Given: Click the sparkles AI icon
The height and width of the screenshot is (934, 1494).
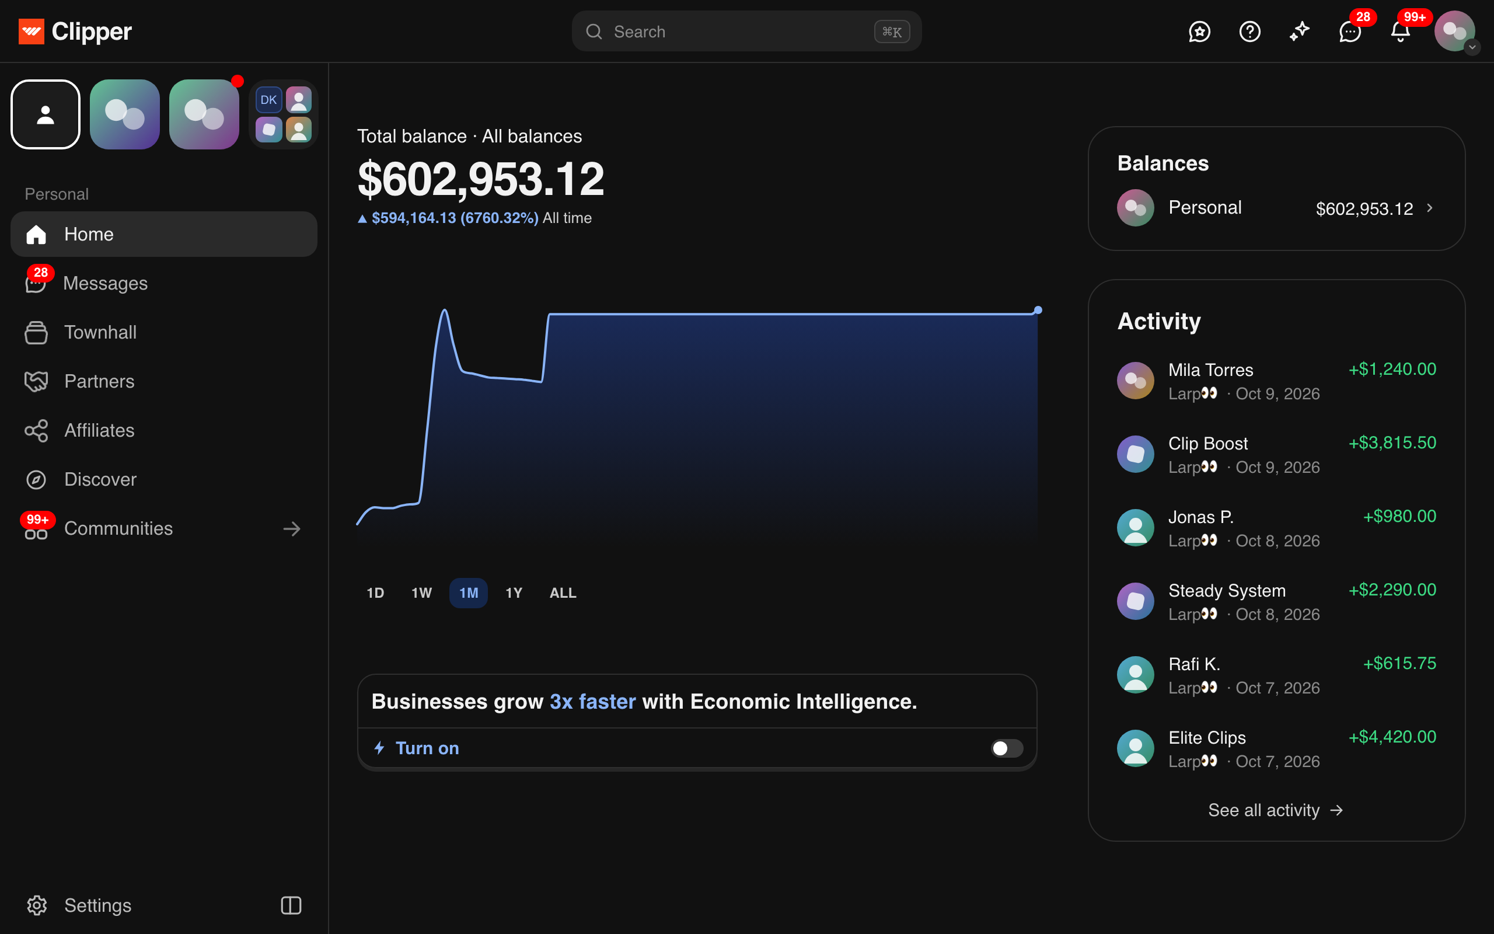Looking at the screenshot, I should point(1300,32).
